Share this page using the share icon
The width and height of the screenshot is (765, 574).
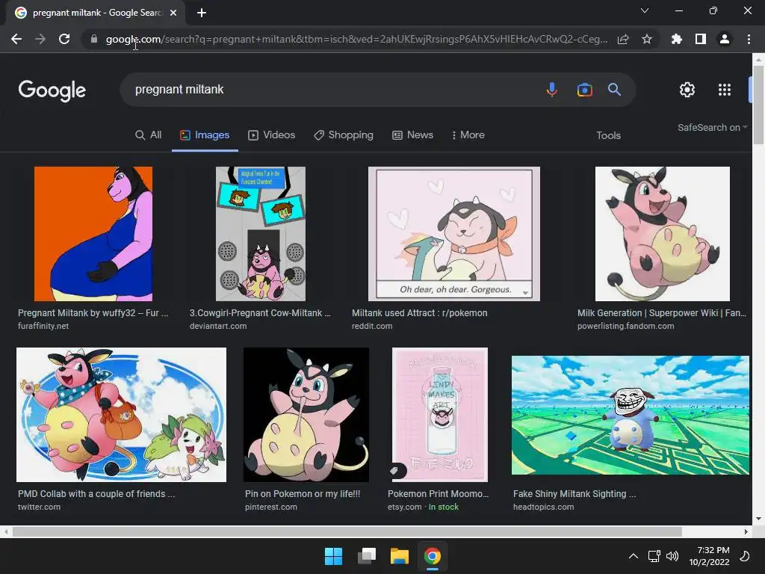click(x=623, y=39)
